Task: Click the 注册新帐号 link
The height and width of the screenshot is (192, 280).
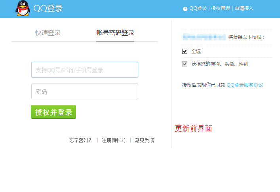Action: (114, 140)
